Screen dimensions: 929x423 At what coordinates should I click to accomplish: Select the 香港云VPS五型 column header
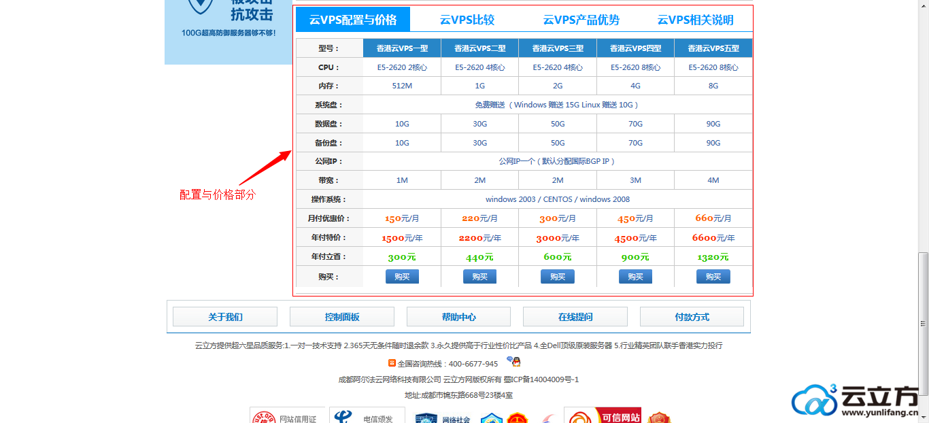pyautogui.click(x=713, y=48)
